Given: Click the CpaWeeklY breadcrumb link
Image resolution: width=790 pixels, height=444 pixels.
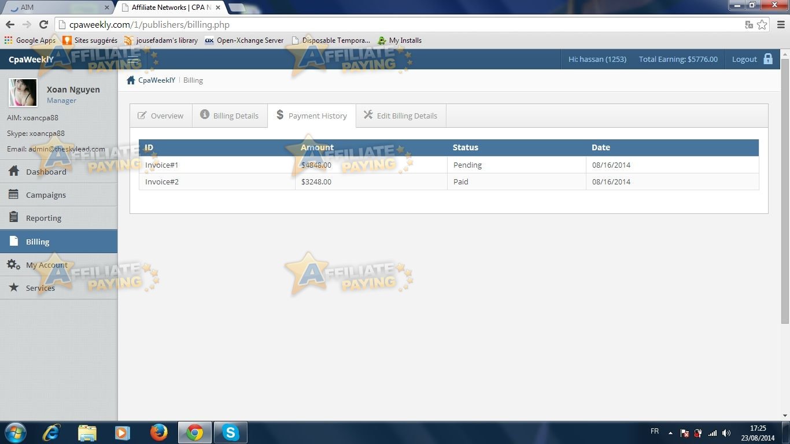Looking at the screenshot, I should 157,80.
